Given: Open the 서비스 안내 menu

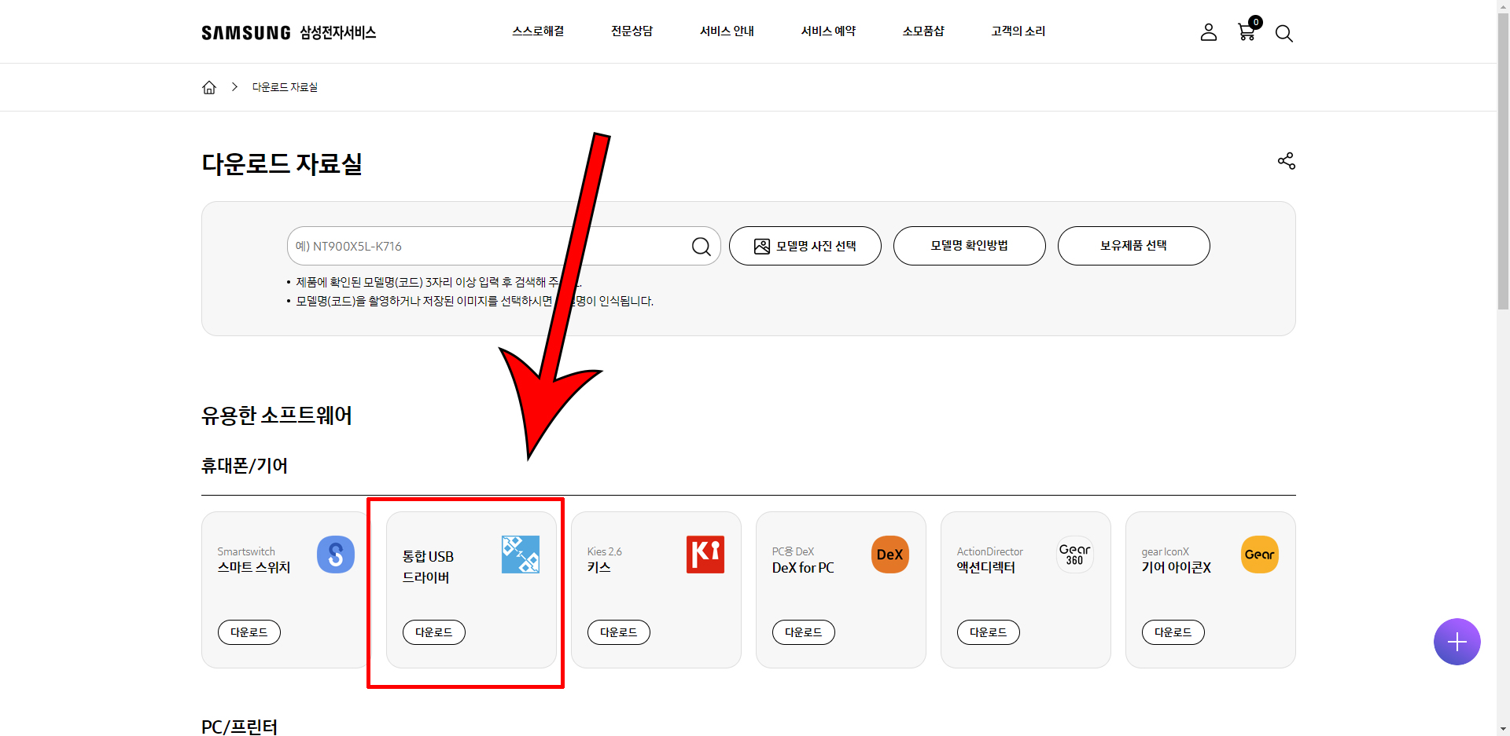Looking at the screenshot, I should pyautogui.click(x=727, y=31).
